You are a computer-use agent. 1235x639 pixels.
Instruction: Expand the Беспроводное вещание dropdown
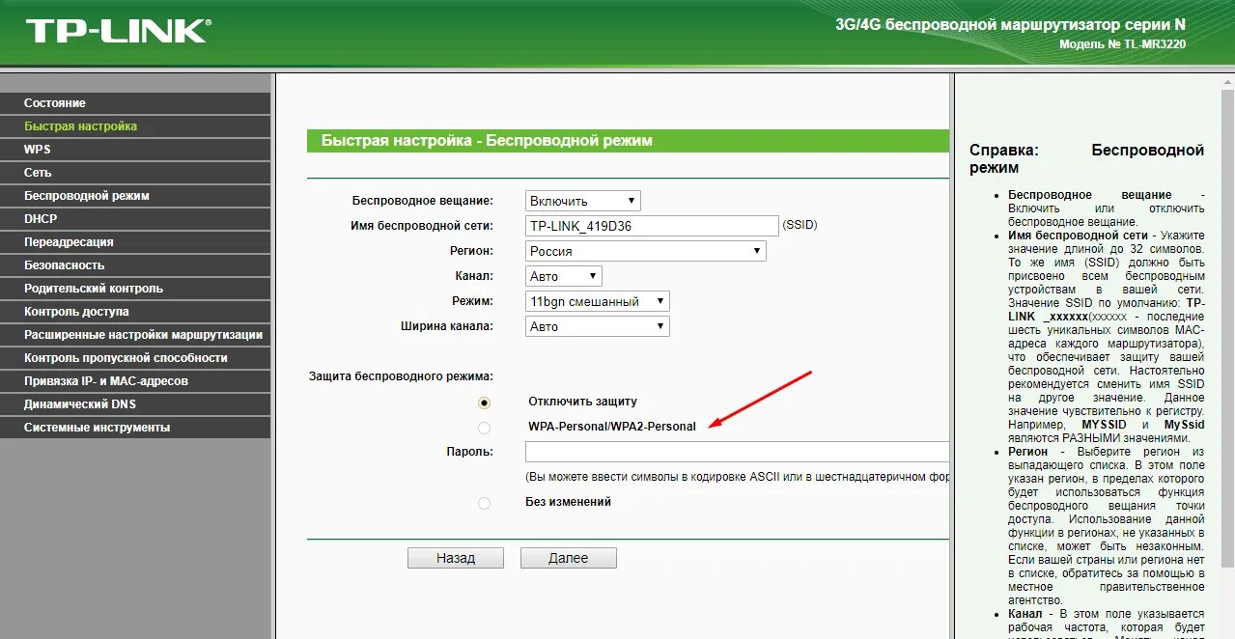pyautogui.click(x=583, y=201)
